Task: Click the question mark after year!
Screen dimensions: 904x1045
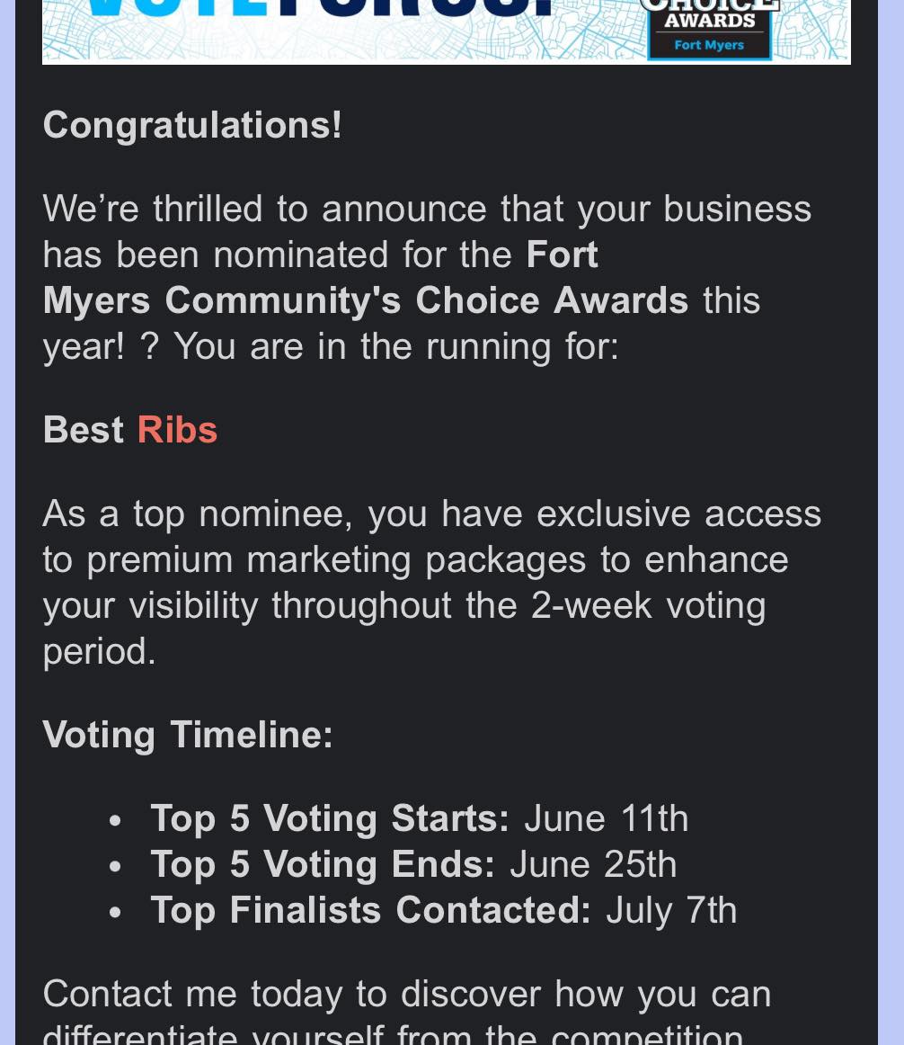Action: (x=150, y=346)
